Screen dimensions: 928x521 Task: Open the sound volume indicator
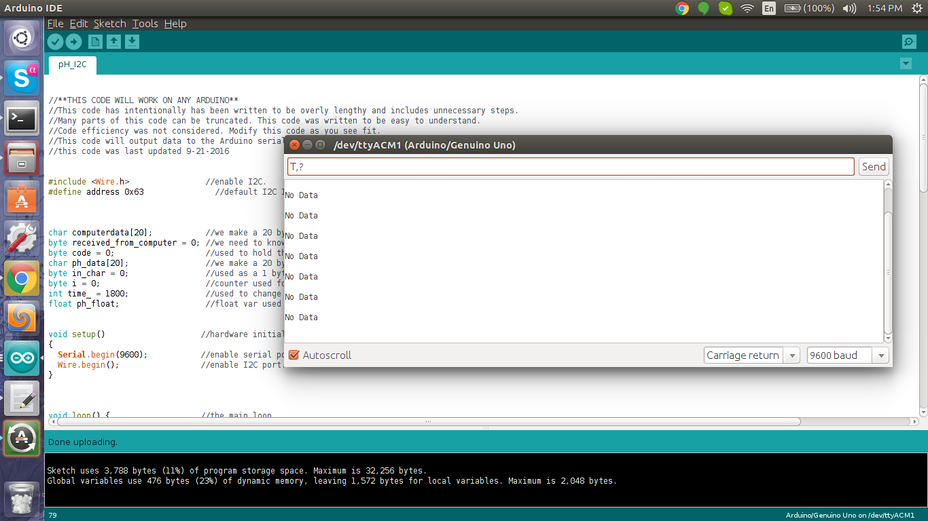[x=849, y=8]
